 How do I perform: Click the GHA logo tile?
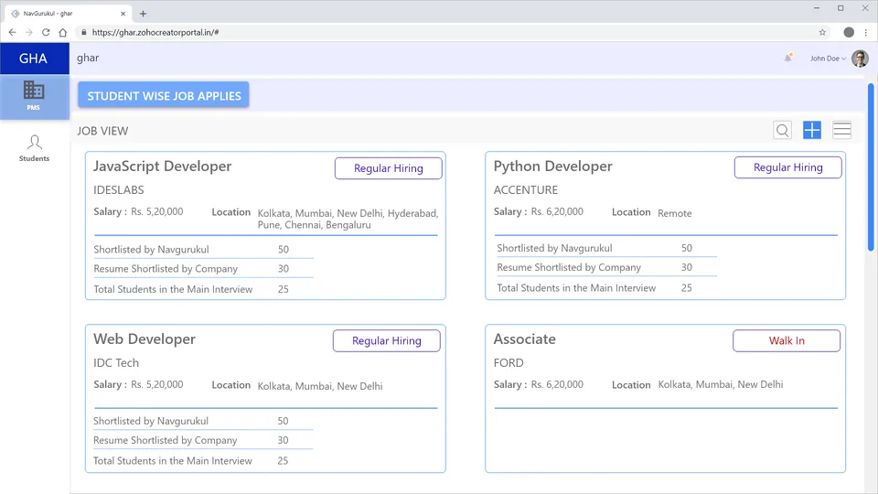tap(34, 59)
